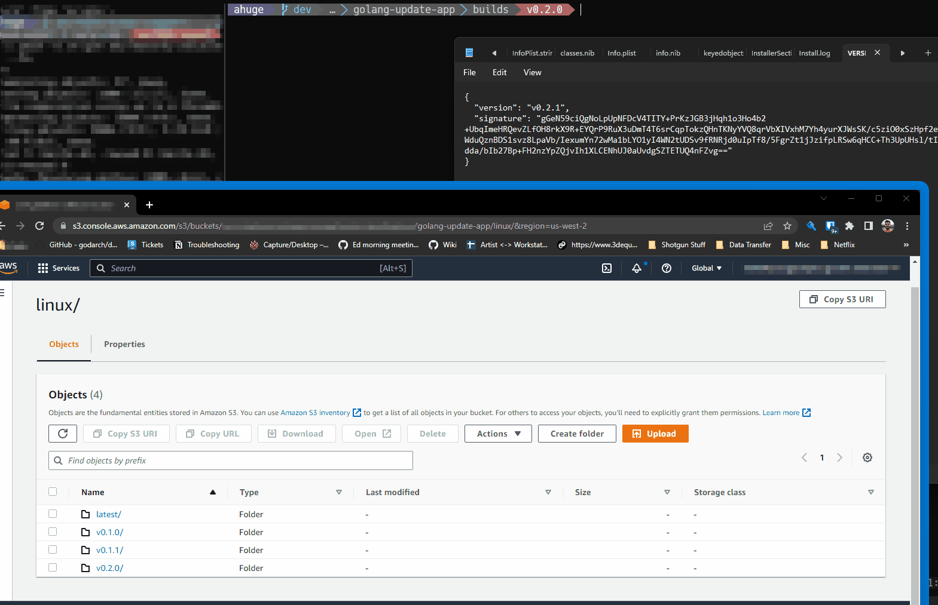This screenshot has width=938, height=605.
Task: Click the Create folder button
Action: point(577,434)
